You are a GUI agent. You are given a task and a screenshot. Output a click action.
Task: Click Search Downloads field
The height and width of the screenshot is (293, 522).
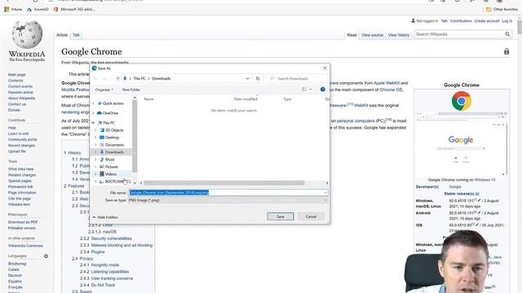(296, 79)
